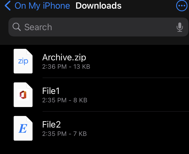This screenshot has height=154, width=189.
Task: Tap the microphone dictation icon
Action: [x=180, y=27]
